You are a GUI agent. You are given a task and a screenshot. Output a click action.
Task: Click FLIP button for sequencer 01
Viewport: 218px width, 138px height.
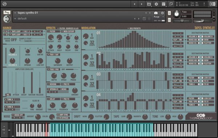175,40
